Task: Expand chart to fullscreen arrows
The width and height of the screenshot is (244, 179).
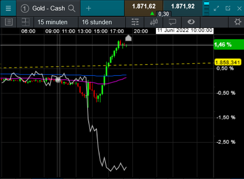Action: tap(216, 8)
